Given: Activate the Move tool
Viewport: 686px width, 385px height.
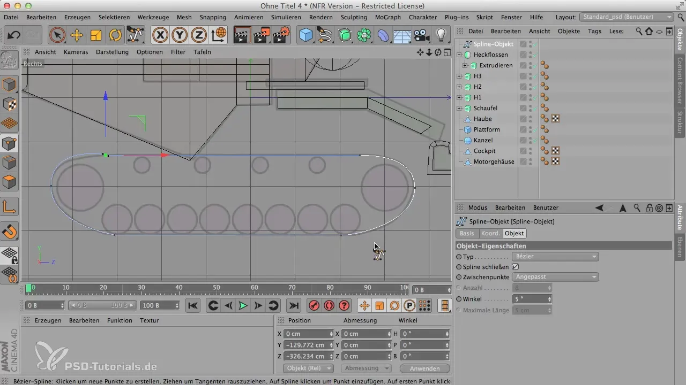Looking at the screenshot, I should click(x=77, y=36).
